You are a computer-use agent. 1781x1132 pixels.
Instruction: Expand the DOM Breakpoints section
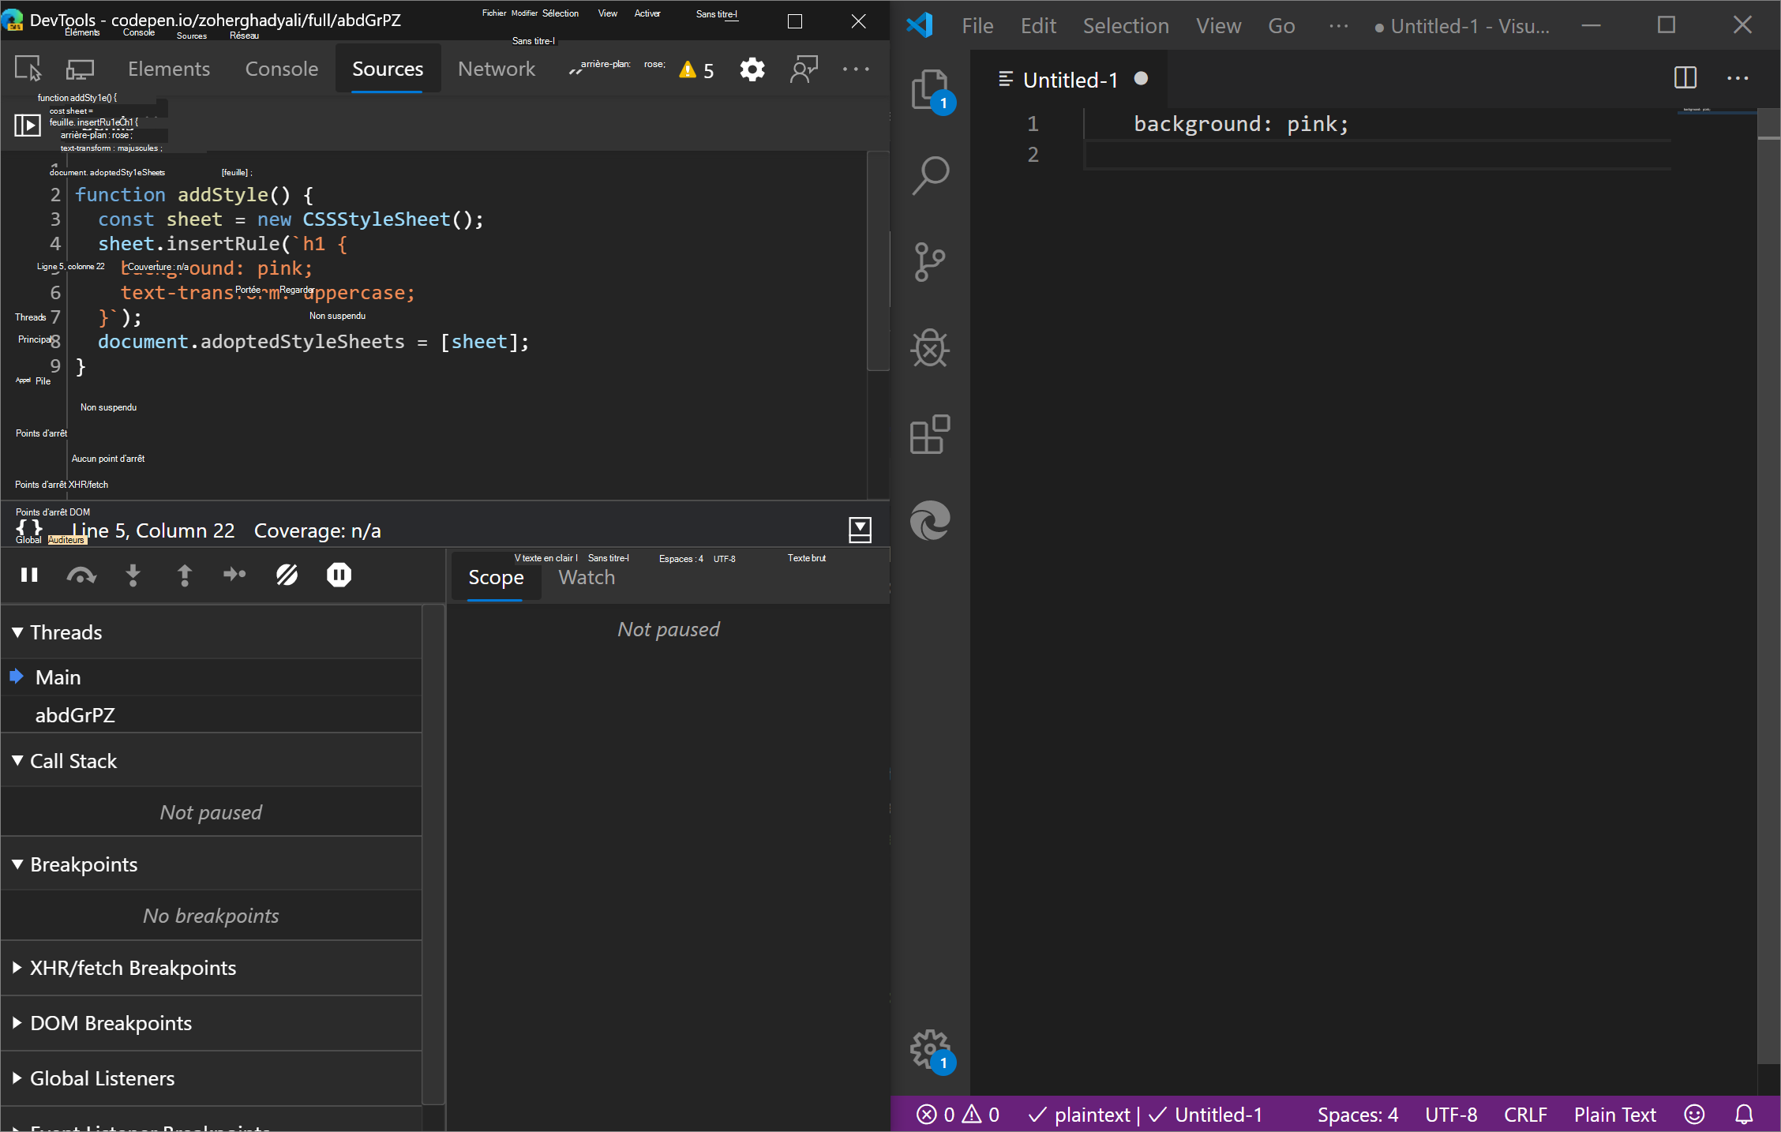coord(17,1023)
